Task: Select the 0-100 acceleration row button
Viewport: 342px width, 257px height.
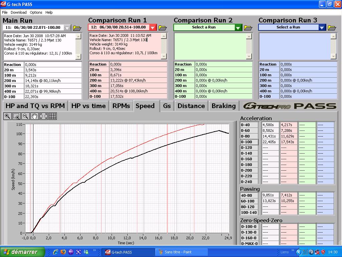Action: click(249, 142)
